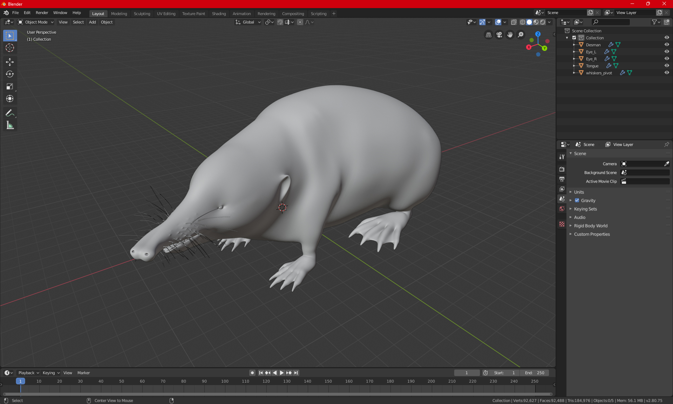Switch to Sculpting workspace tab

coord(142,14)
